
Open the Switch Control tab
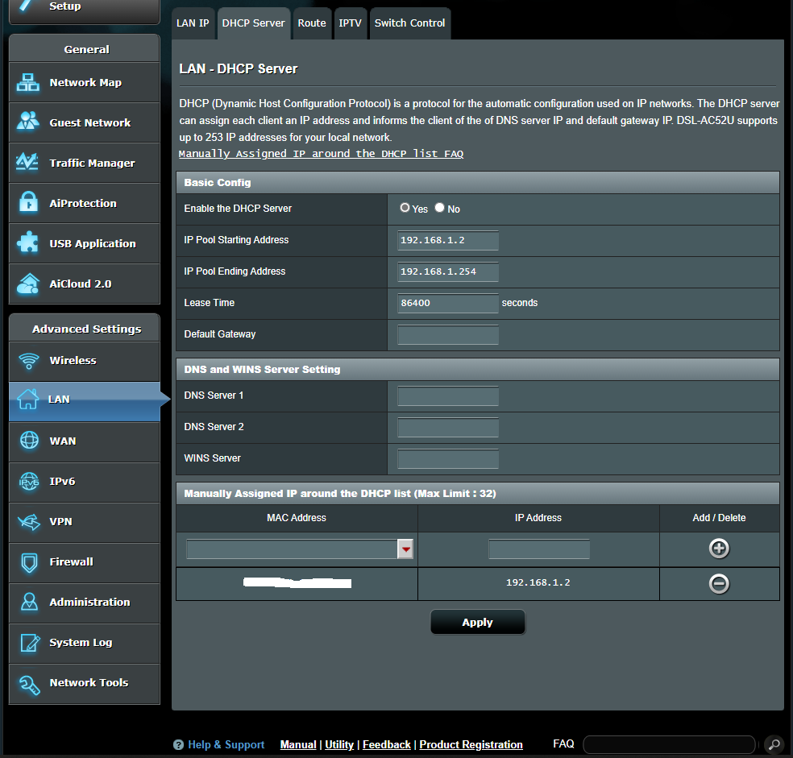409,23
